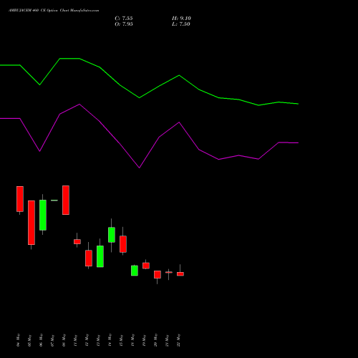Viewport: 358px width, 358px height.
Task: Select the open value O: 7.95
Action: [x=124, y=24]
